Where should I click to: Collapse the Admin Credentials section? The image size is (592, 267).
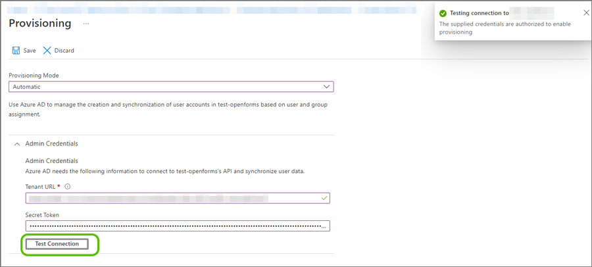coord(16,143)
